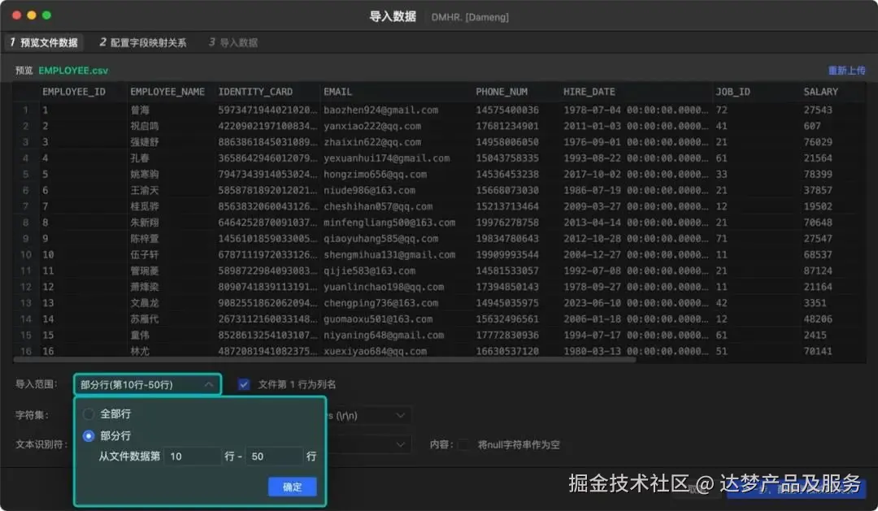Click salary cell 87124
Image resolution: width=878 pixels, height=511 pixels.
click(x=818, y=271)
